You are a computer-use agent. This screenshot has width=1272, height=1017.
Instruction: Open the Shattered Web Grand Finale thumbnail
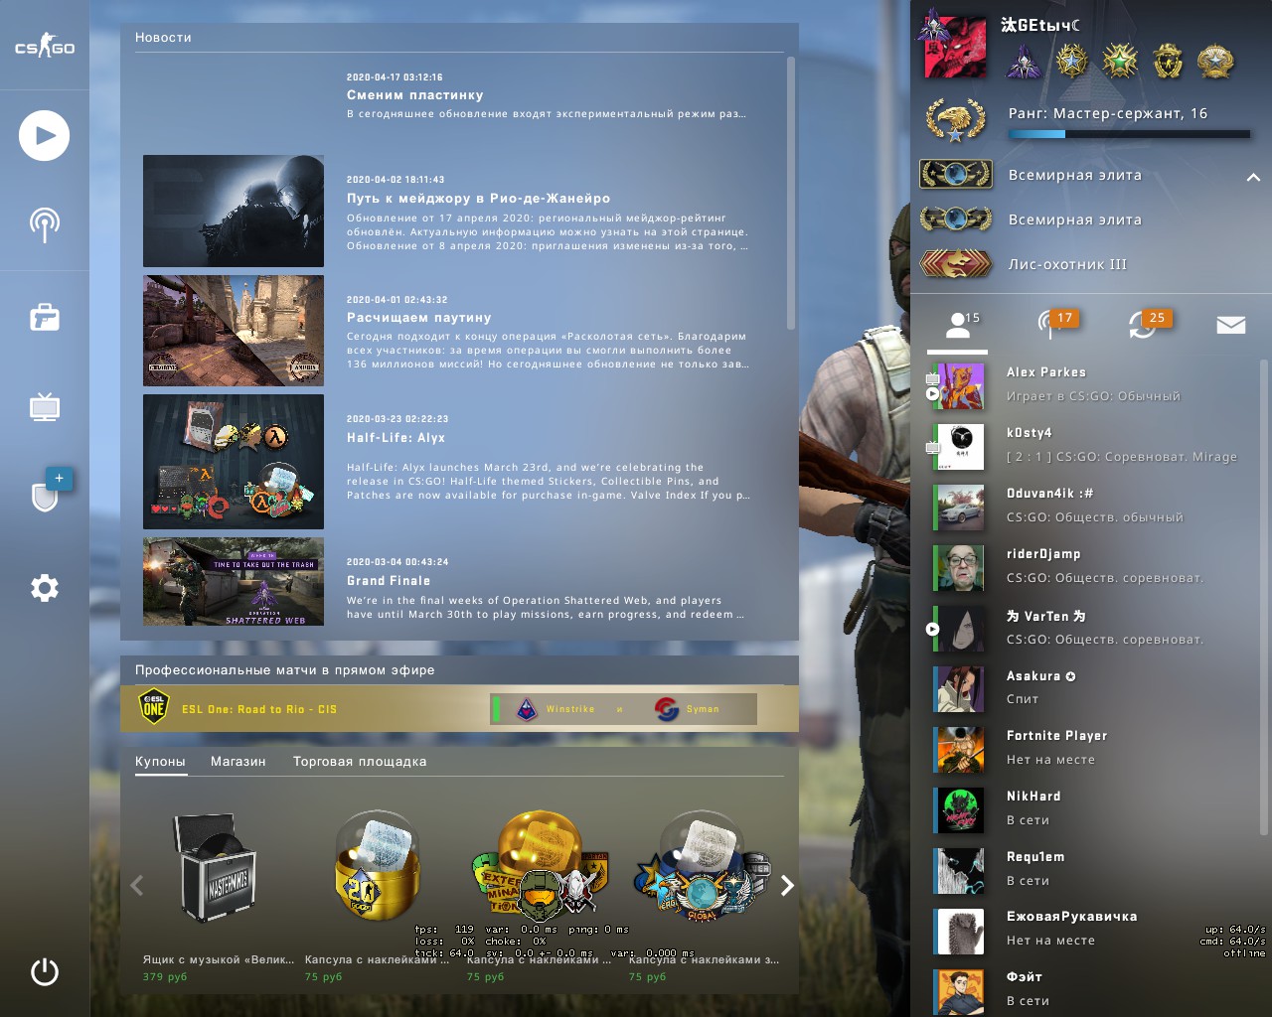pos(234,582)
